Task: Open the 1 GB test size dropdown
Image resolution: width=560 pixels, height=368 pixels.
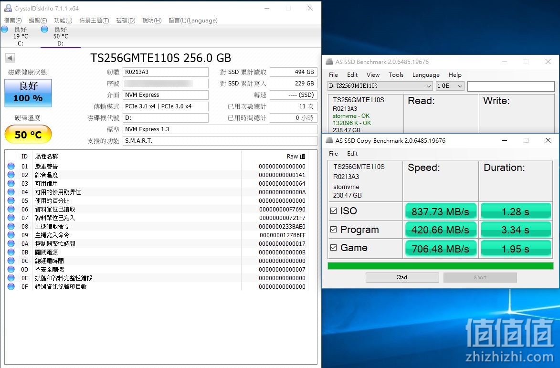Action: click(x=450, y=86)
